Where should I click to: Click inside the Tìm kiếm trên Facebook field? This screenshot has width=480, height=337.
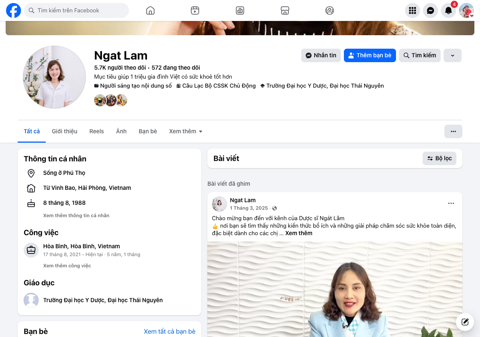pyautogui.click(x=76, y=10)
